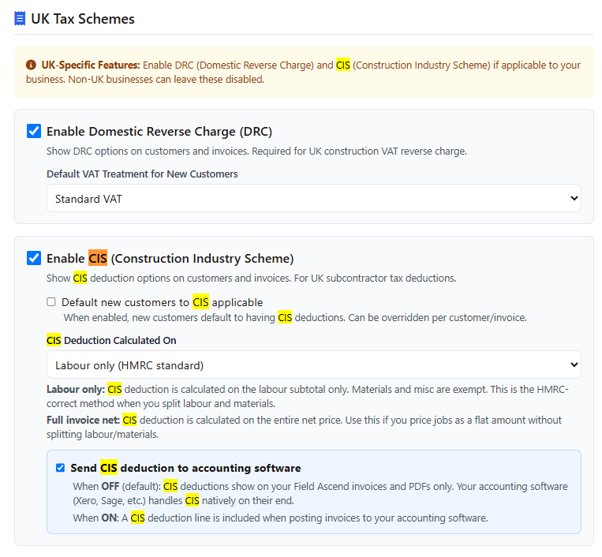
Task: Click the label Default new customers to CIS applicable
Action: pyautogui.click(x=162, y=302)
